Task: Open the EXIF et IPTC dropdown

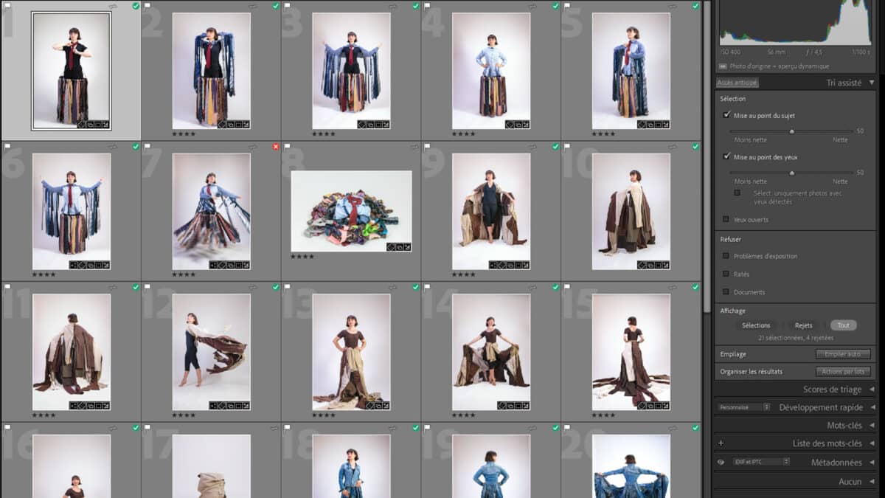Action: pyautogui.click(x=761, y=462)
